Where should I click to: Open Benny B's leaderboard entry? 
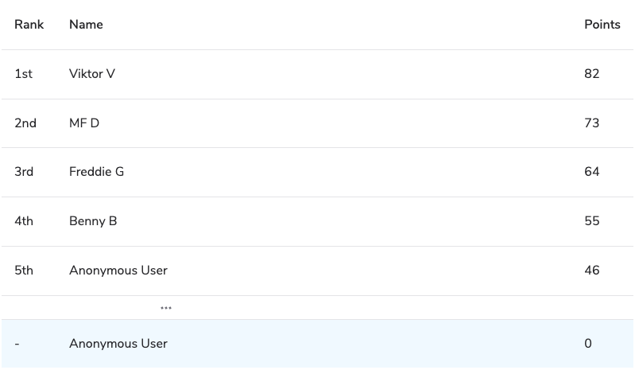pos(93,221)
